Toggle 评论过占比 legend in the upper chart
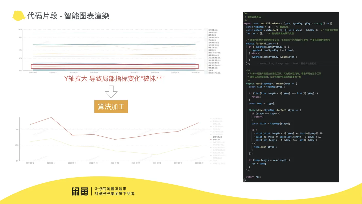 [x=212, y=40]
